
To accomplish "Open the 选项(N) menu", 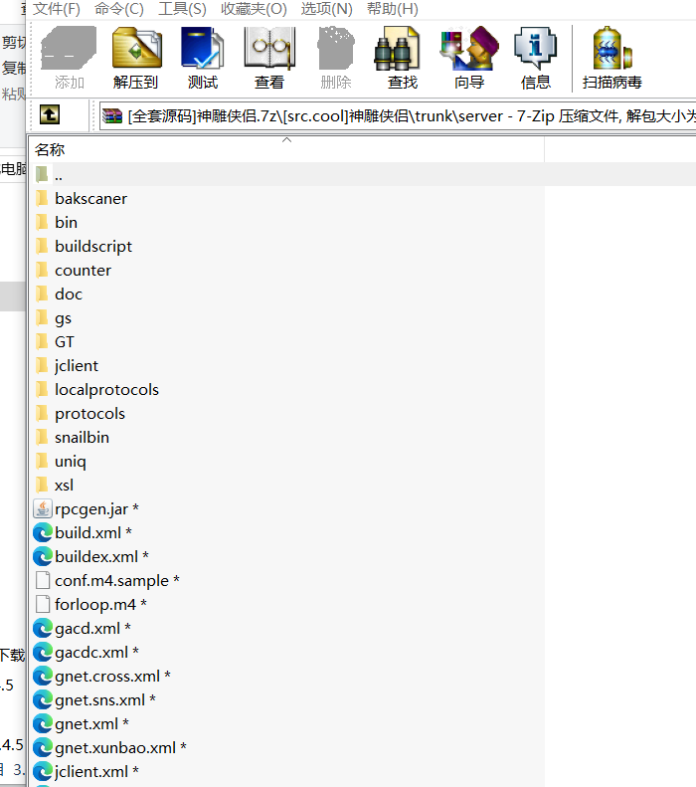I will pos(326,9).
